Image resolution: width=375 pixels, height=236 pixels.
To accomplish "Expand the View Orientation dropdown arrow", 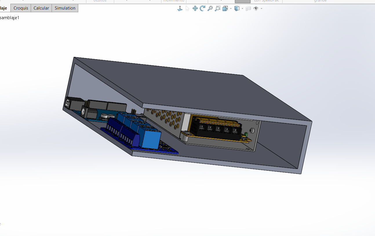I will pyautogui.click(x=231, y=8).
